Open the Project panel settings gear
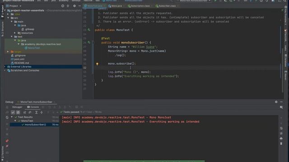 (x=75, y=6)
